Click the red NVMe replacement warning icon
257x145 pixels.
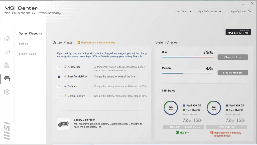pyautogui.click(x=212, y=132)
